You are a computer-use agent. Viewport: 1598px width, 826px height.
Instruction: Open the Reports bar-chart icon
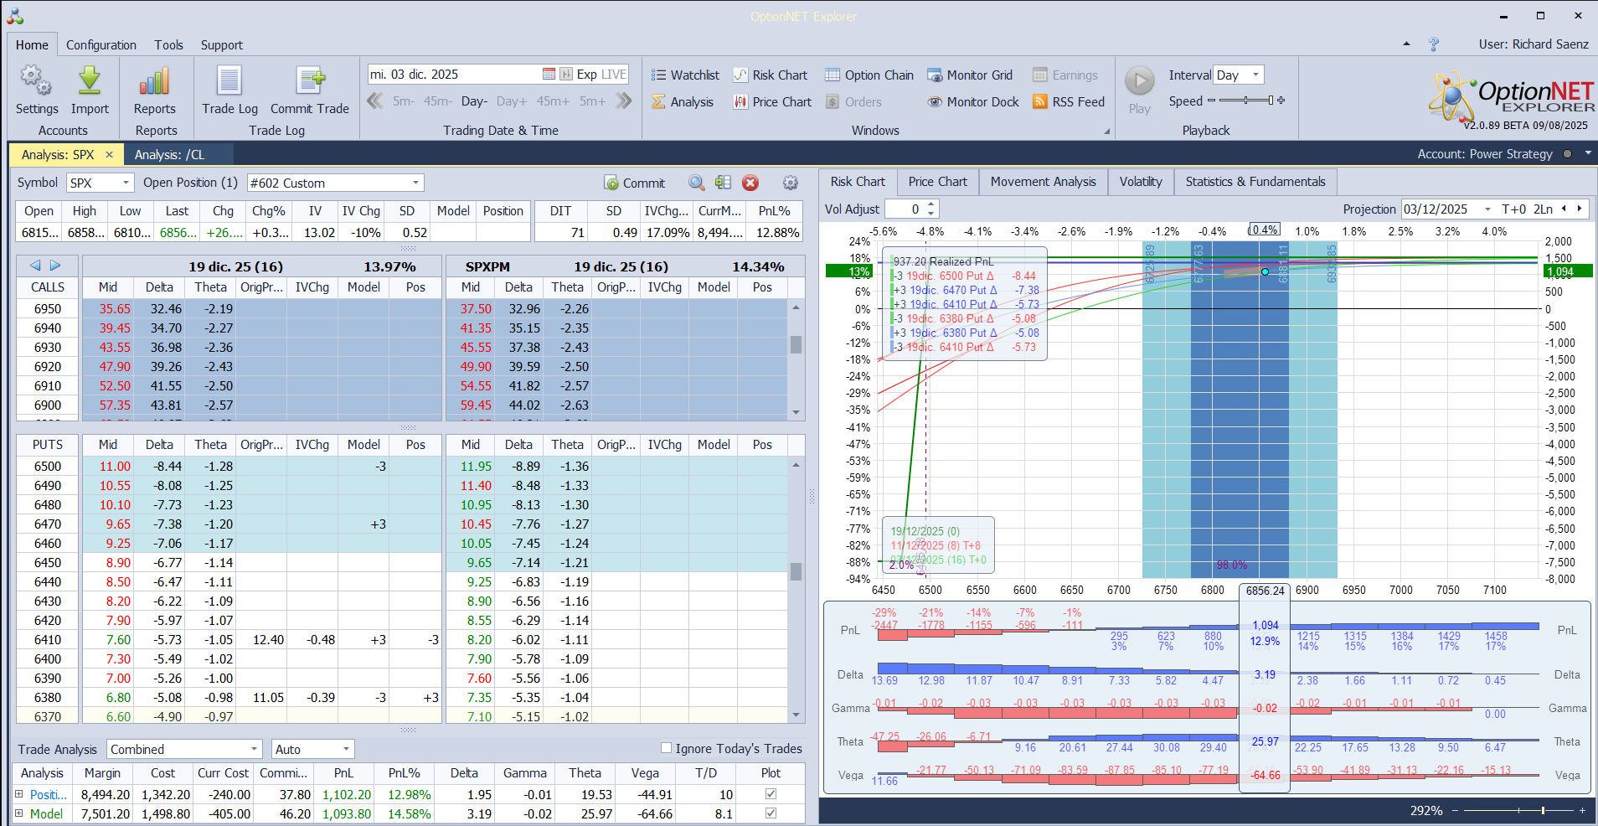pyautogui.click(x=155, y=90)
